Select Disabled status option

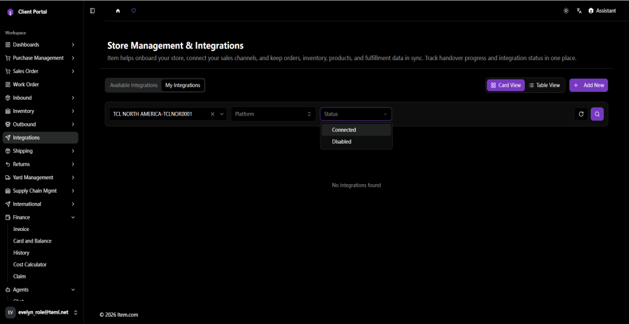tap(356, 142)
